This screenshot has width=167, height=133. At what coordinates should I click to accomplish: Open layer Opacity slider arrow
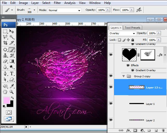pos(159,33)
